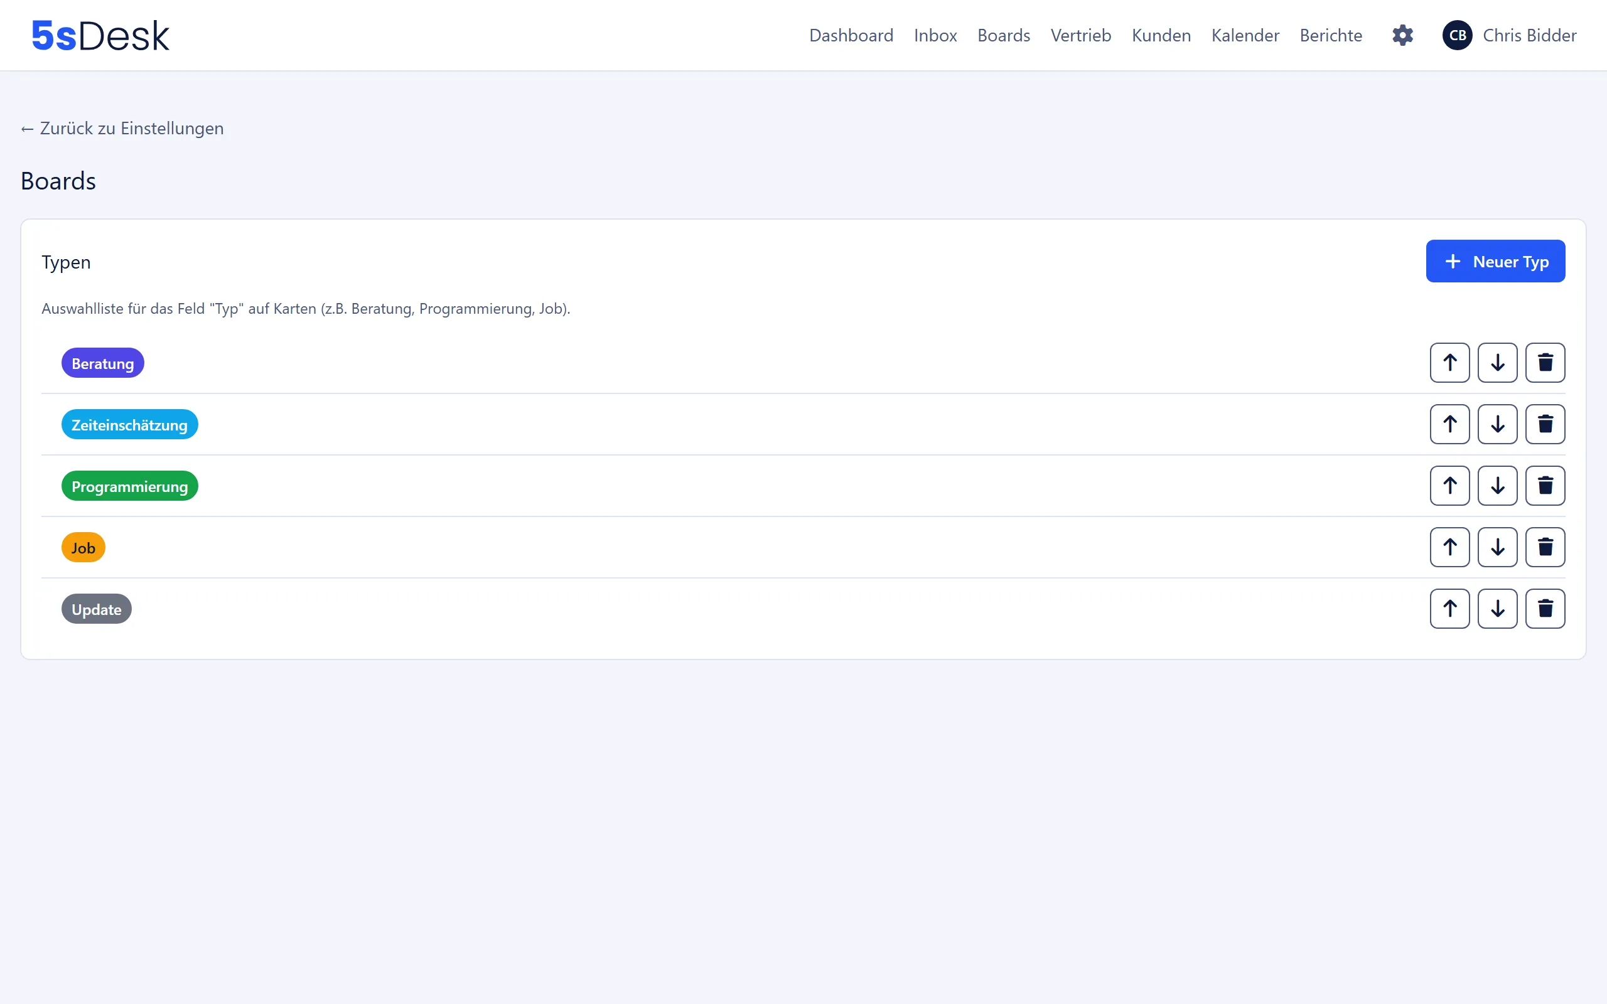Open settings via the gear icon
Screen dimensions: 1607x1004
coord(1402,35)
